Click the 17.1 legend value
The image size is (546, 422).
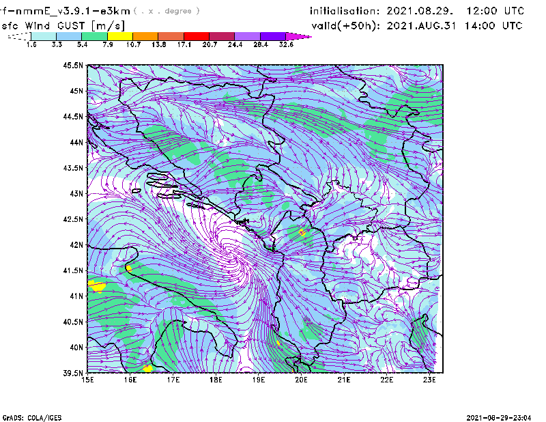pos(184,44)
